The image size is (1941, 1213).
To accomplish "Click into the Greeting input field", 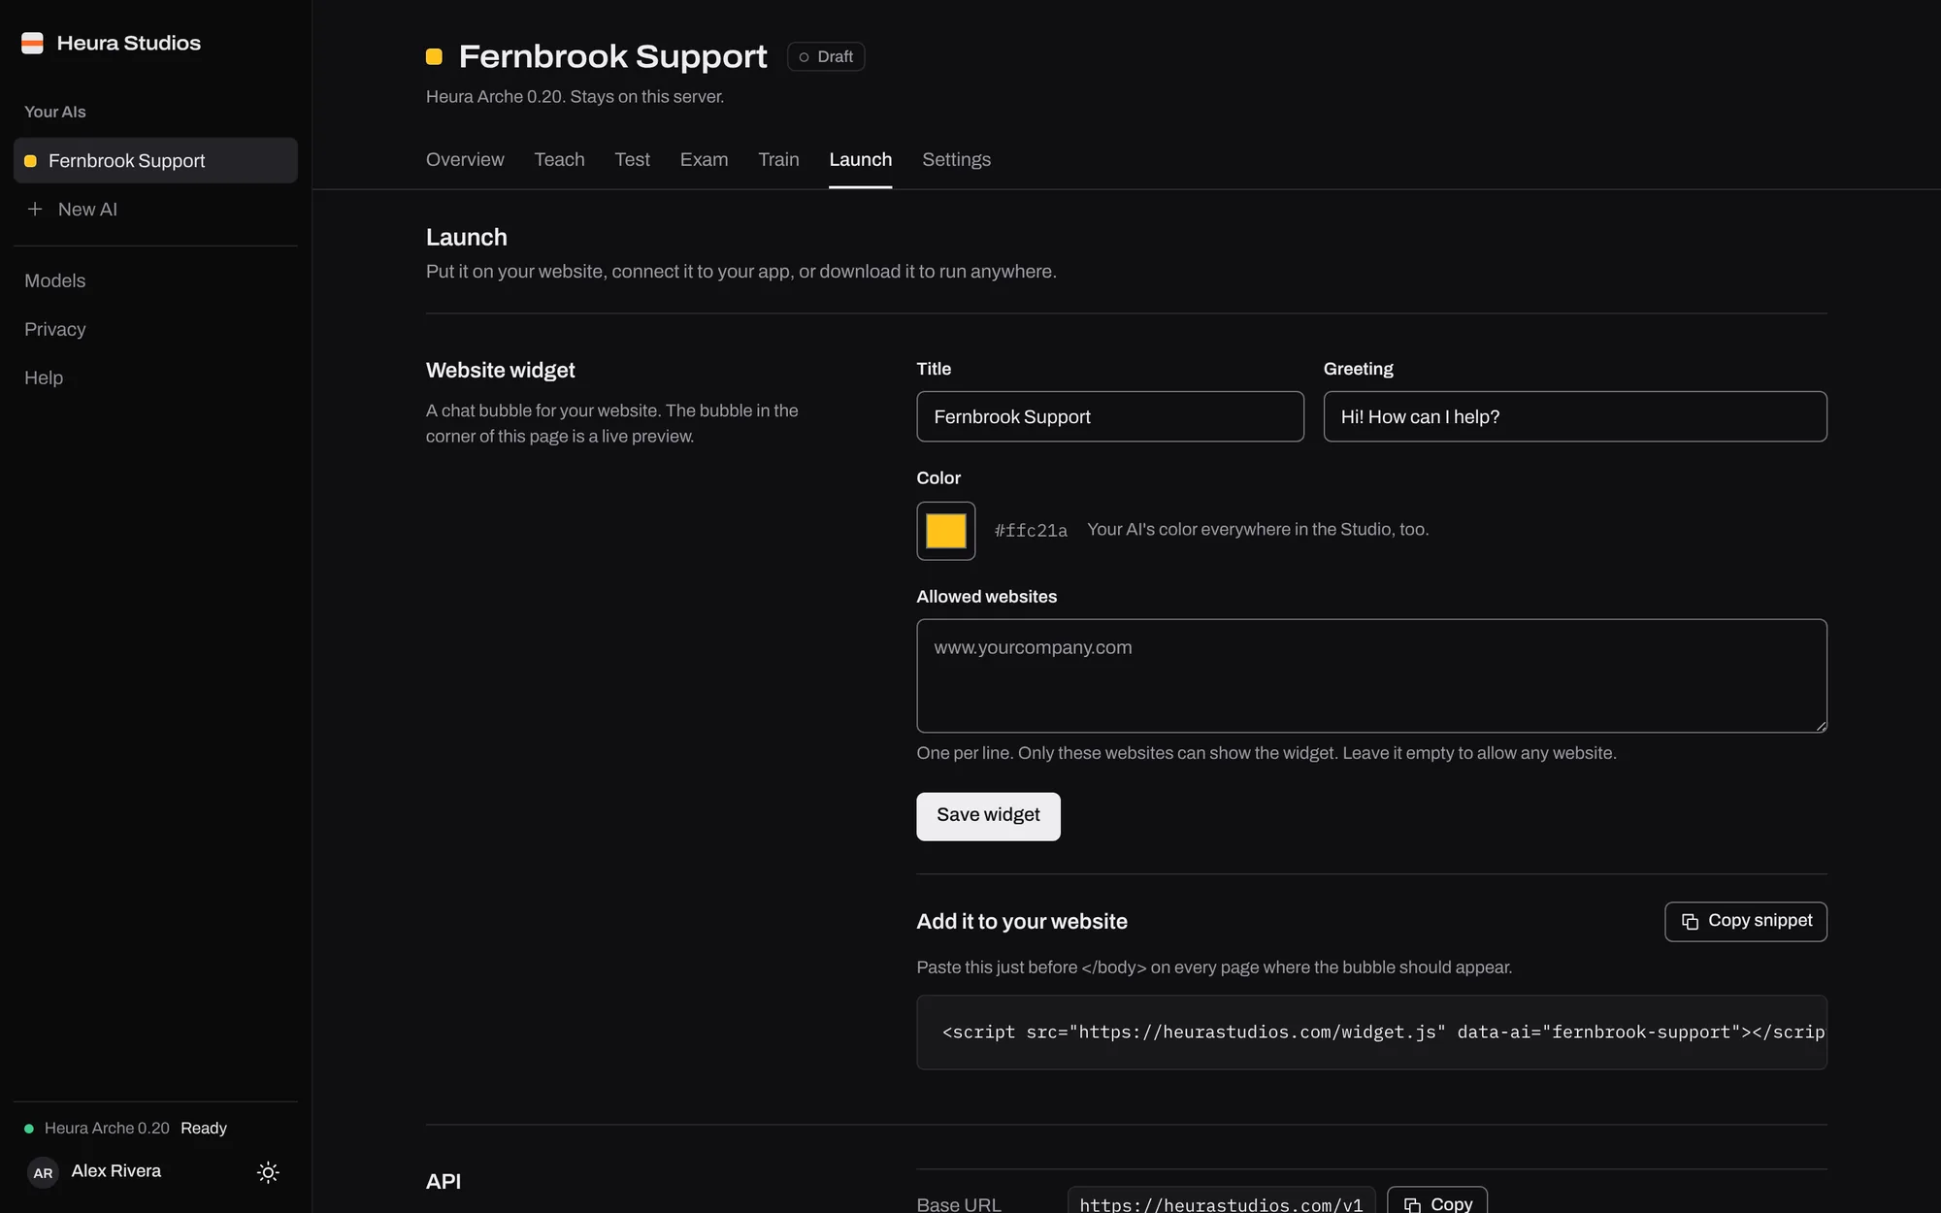I will tap(1574, 416).
